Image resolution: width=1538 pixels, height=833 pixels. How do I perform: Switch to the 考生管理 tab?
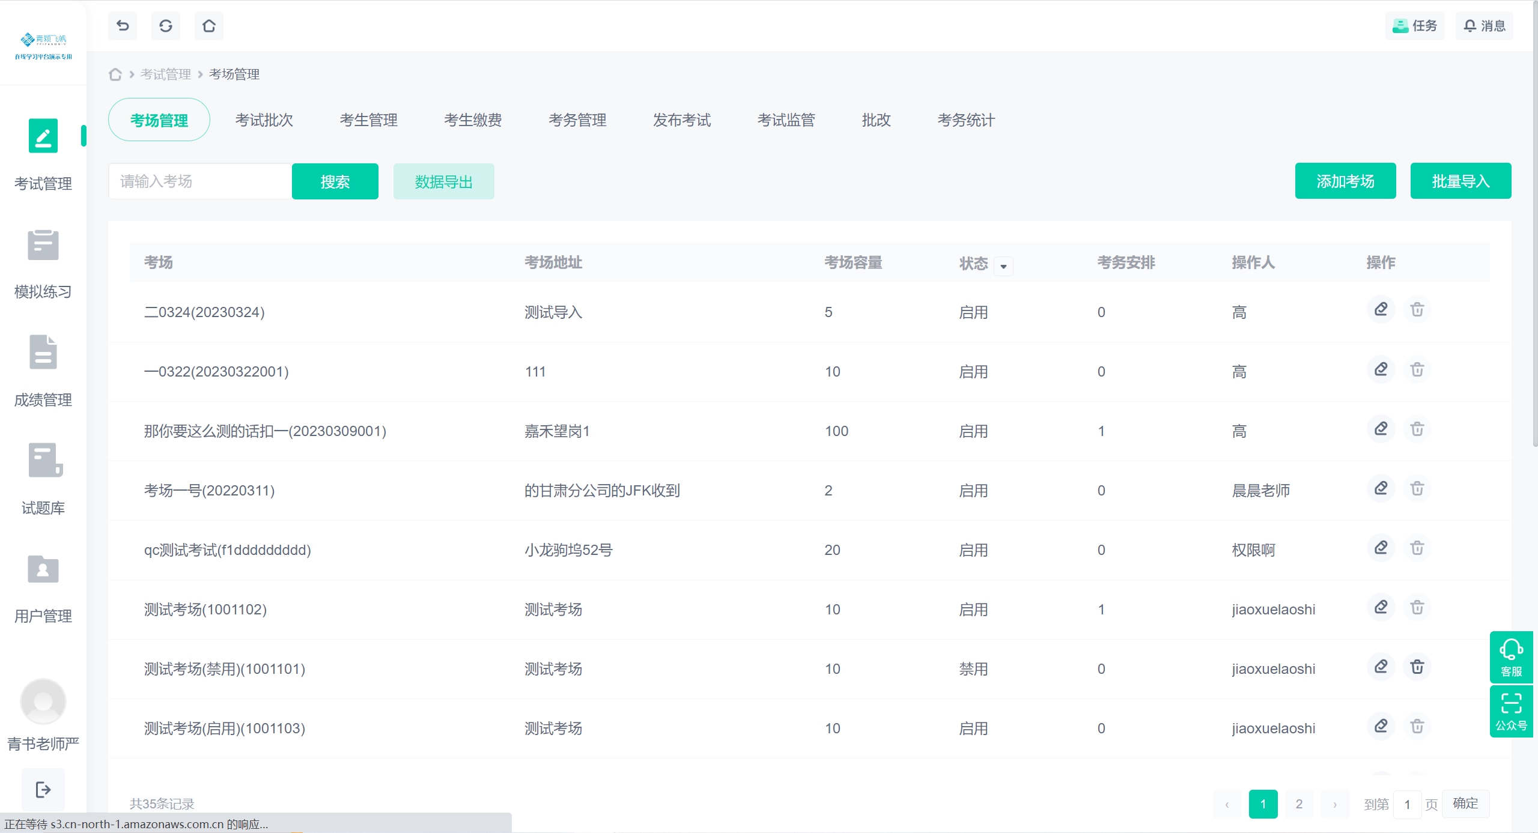point(369,120)
